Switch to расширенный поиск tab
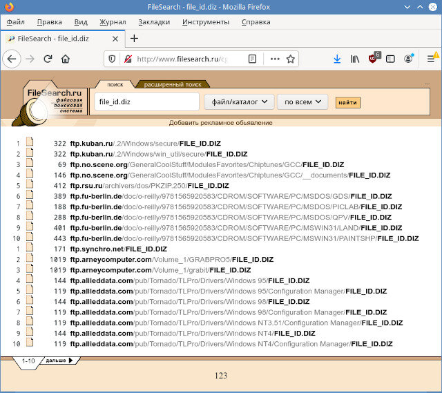The height and width of the screenshot is (393, 442). [x=173, y=84]
